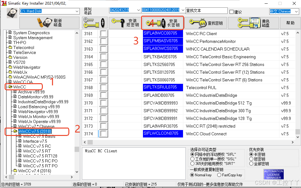Click the TeleService document icon
Screen dimensions: 301x188
pyautogui.click(x=10, y=52)
